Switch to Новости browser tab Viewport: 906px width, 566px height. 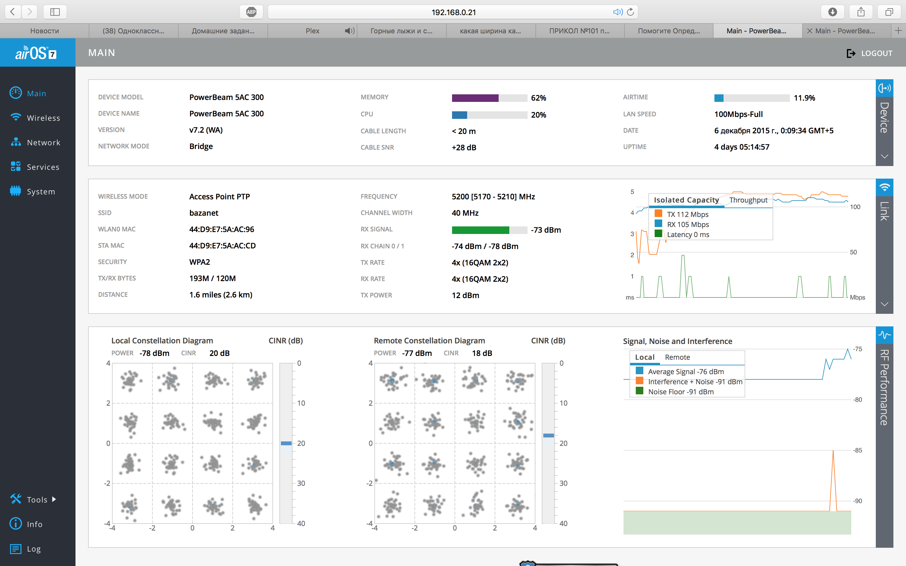tap(45, 31)
